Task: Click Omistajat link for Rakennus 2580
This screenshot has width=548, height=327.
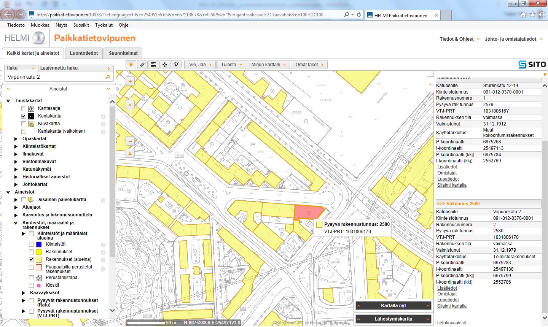Action: [x=447, y=294]
